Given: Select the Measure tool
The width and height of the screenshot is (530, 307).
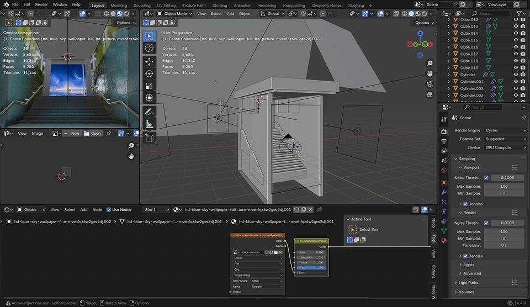Looking at the screenshot, I should [x=149, y=124].
